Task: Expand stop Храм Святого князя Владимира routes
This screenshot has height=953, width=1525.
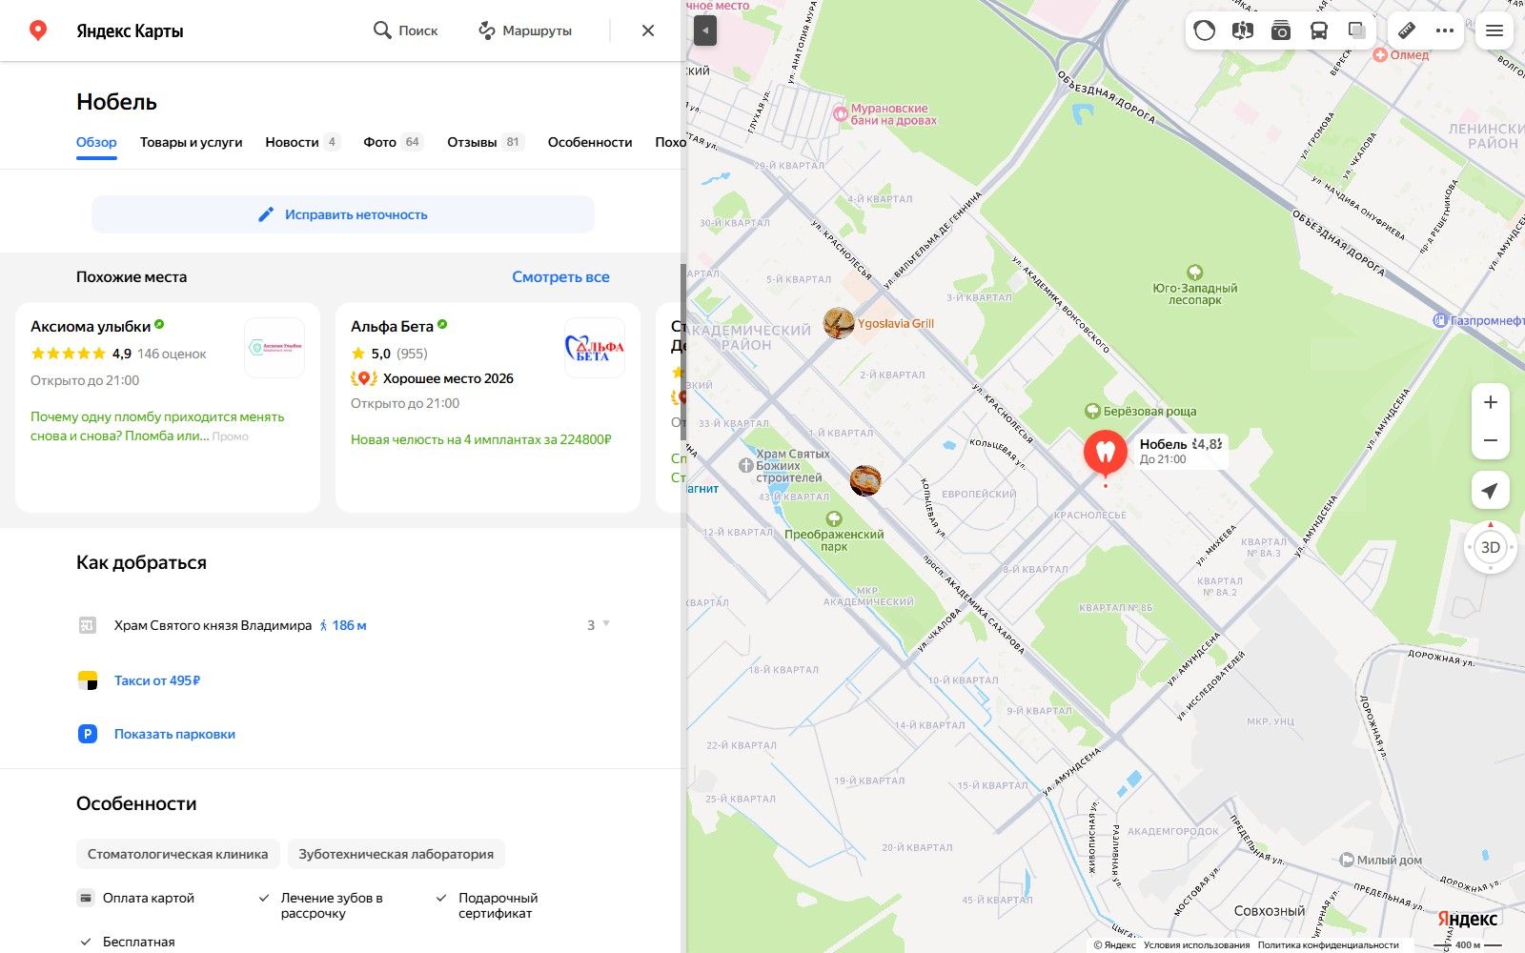Action: [599, 625]
